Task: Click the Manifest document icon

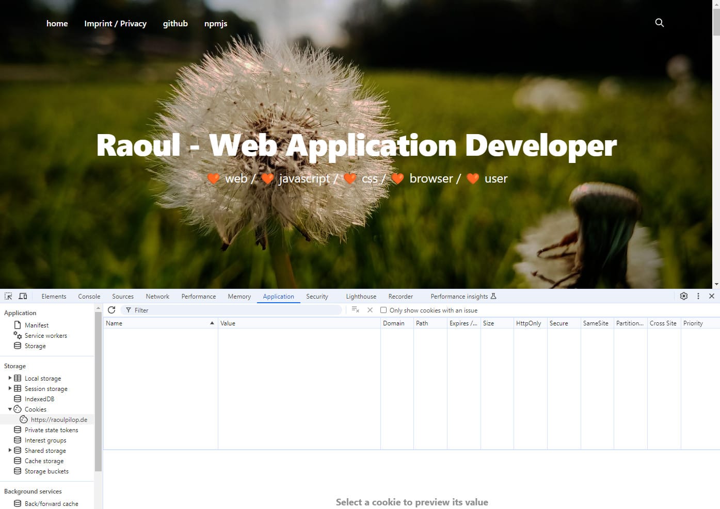Action: (x=18, y=325)
